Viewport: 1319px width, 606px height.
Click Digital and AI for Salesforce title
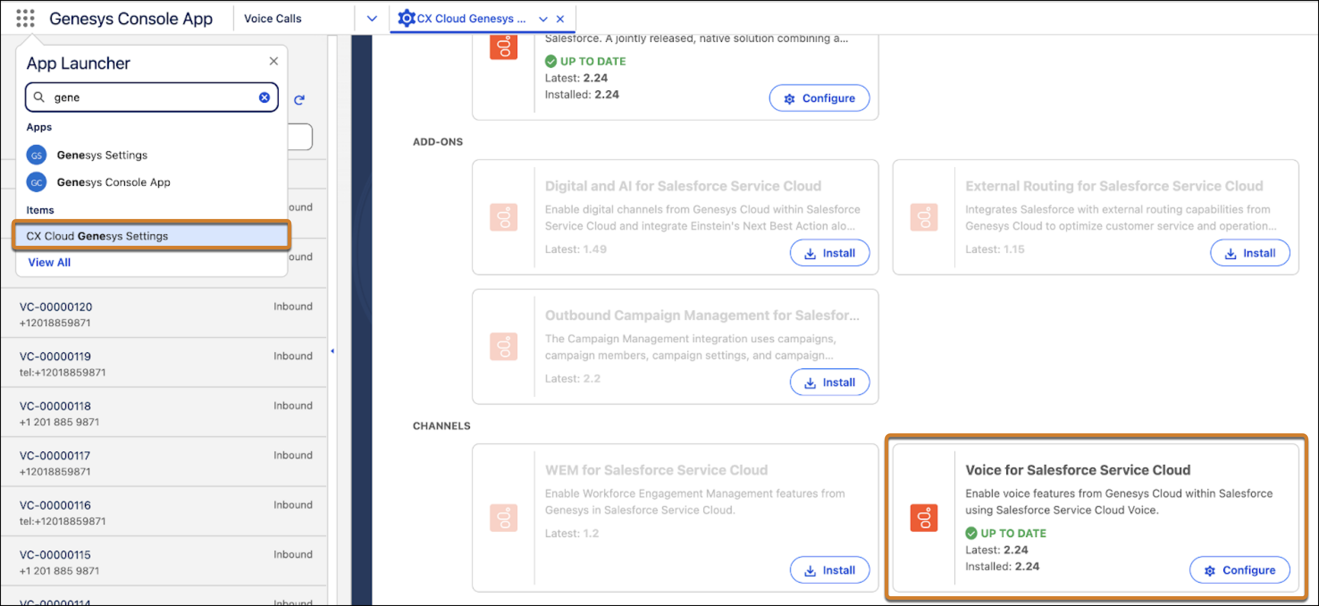coord(683,186)
